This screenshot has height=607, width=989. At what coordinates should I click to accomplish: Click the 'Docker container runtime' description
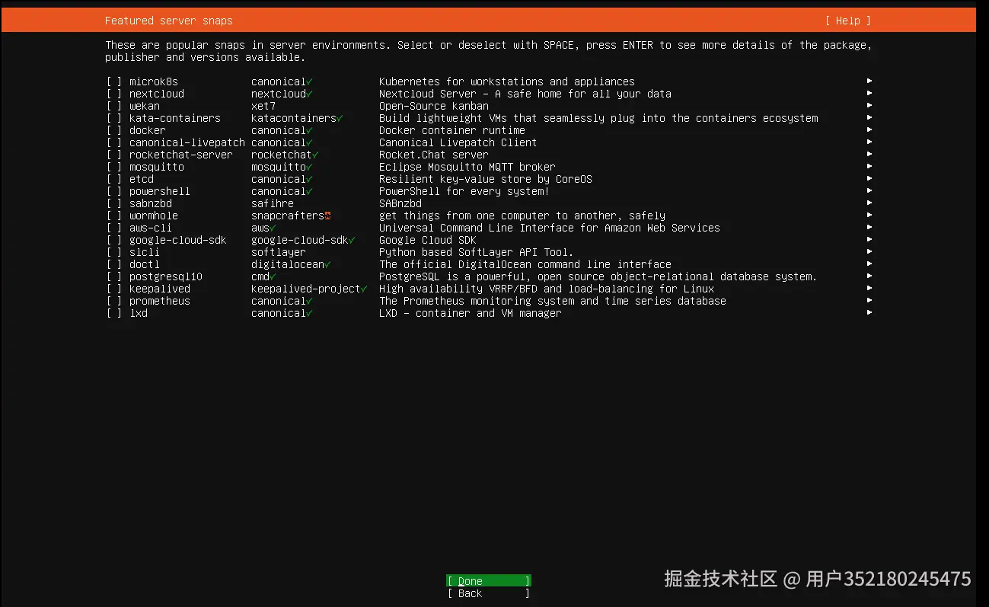coord(452,130)
